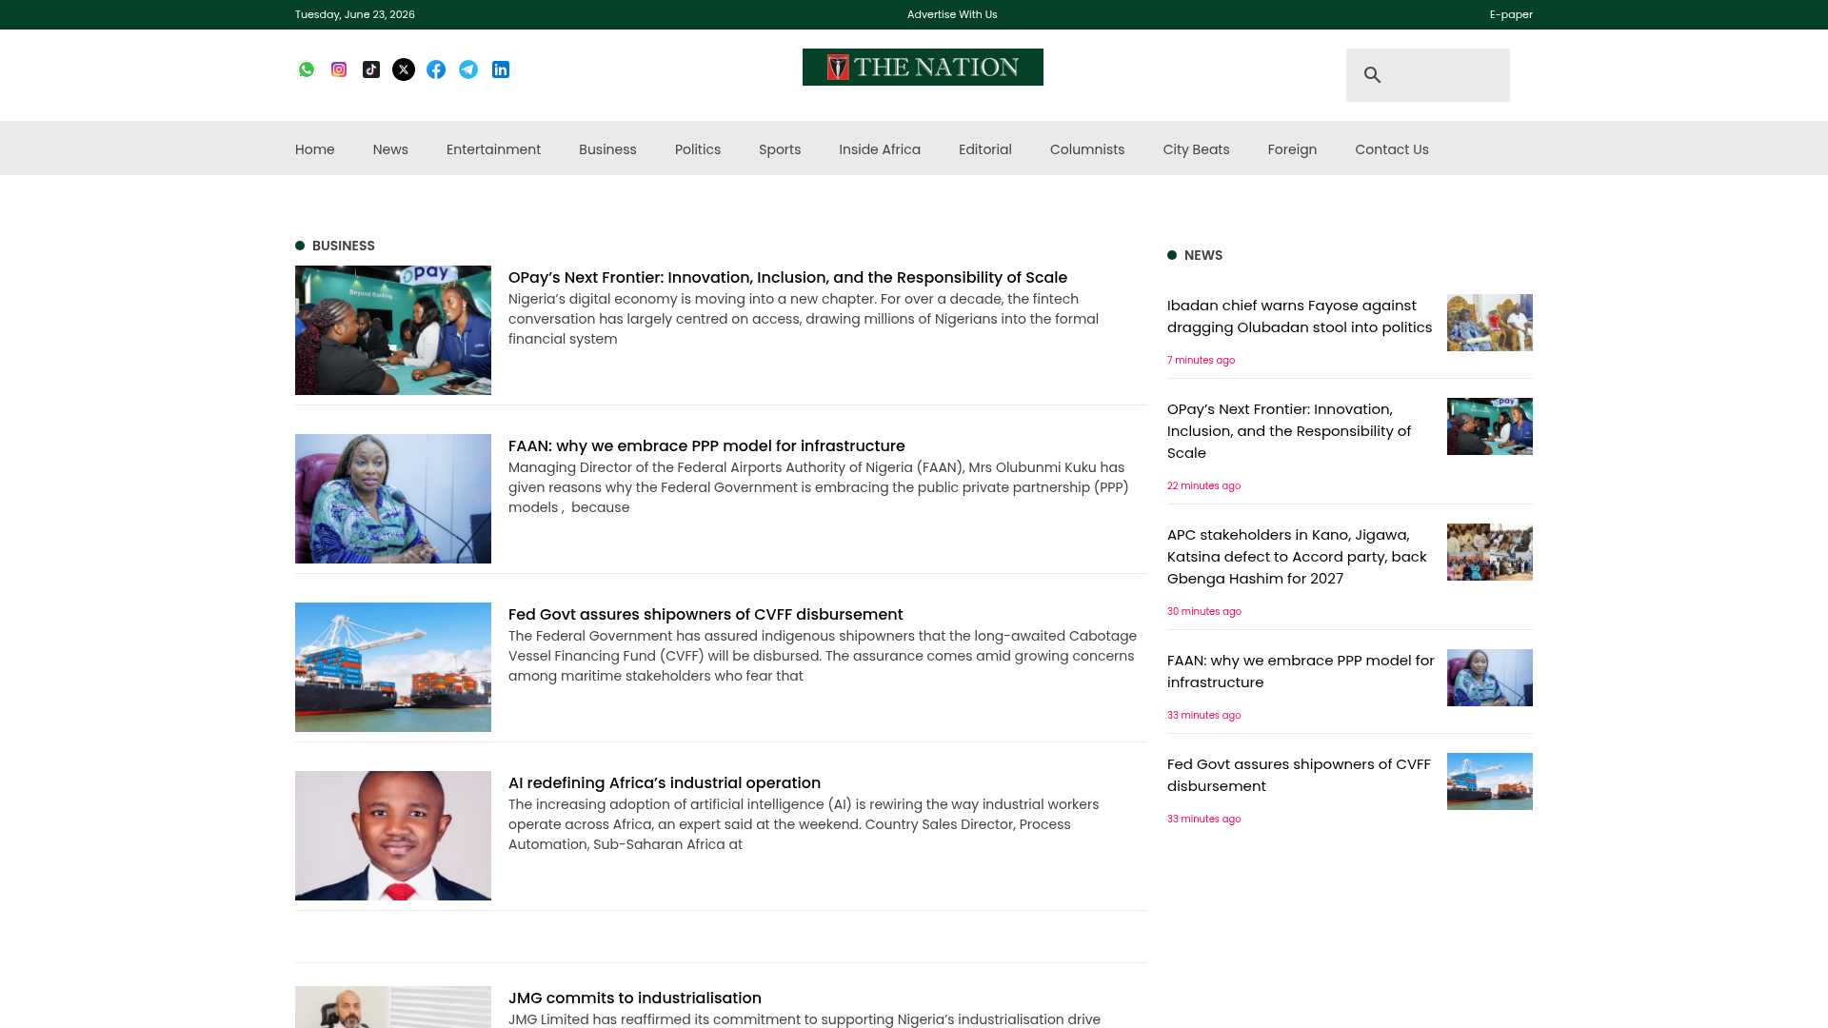
Task: Click the date Tuesday, June 23, 2026
Action: [355, 14]
